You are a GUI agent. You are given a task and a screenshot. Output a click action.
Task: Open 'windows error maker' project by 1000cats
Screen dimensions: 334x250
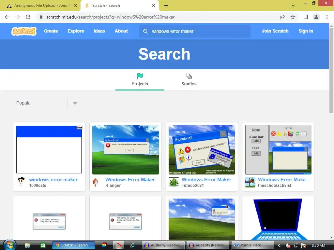point(53,180)
